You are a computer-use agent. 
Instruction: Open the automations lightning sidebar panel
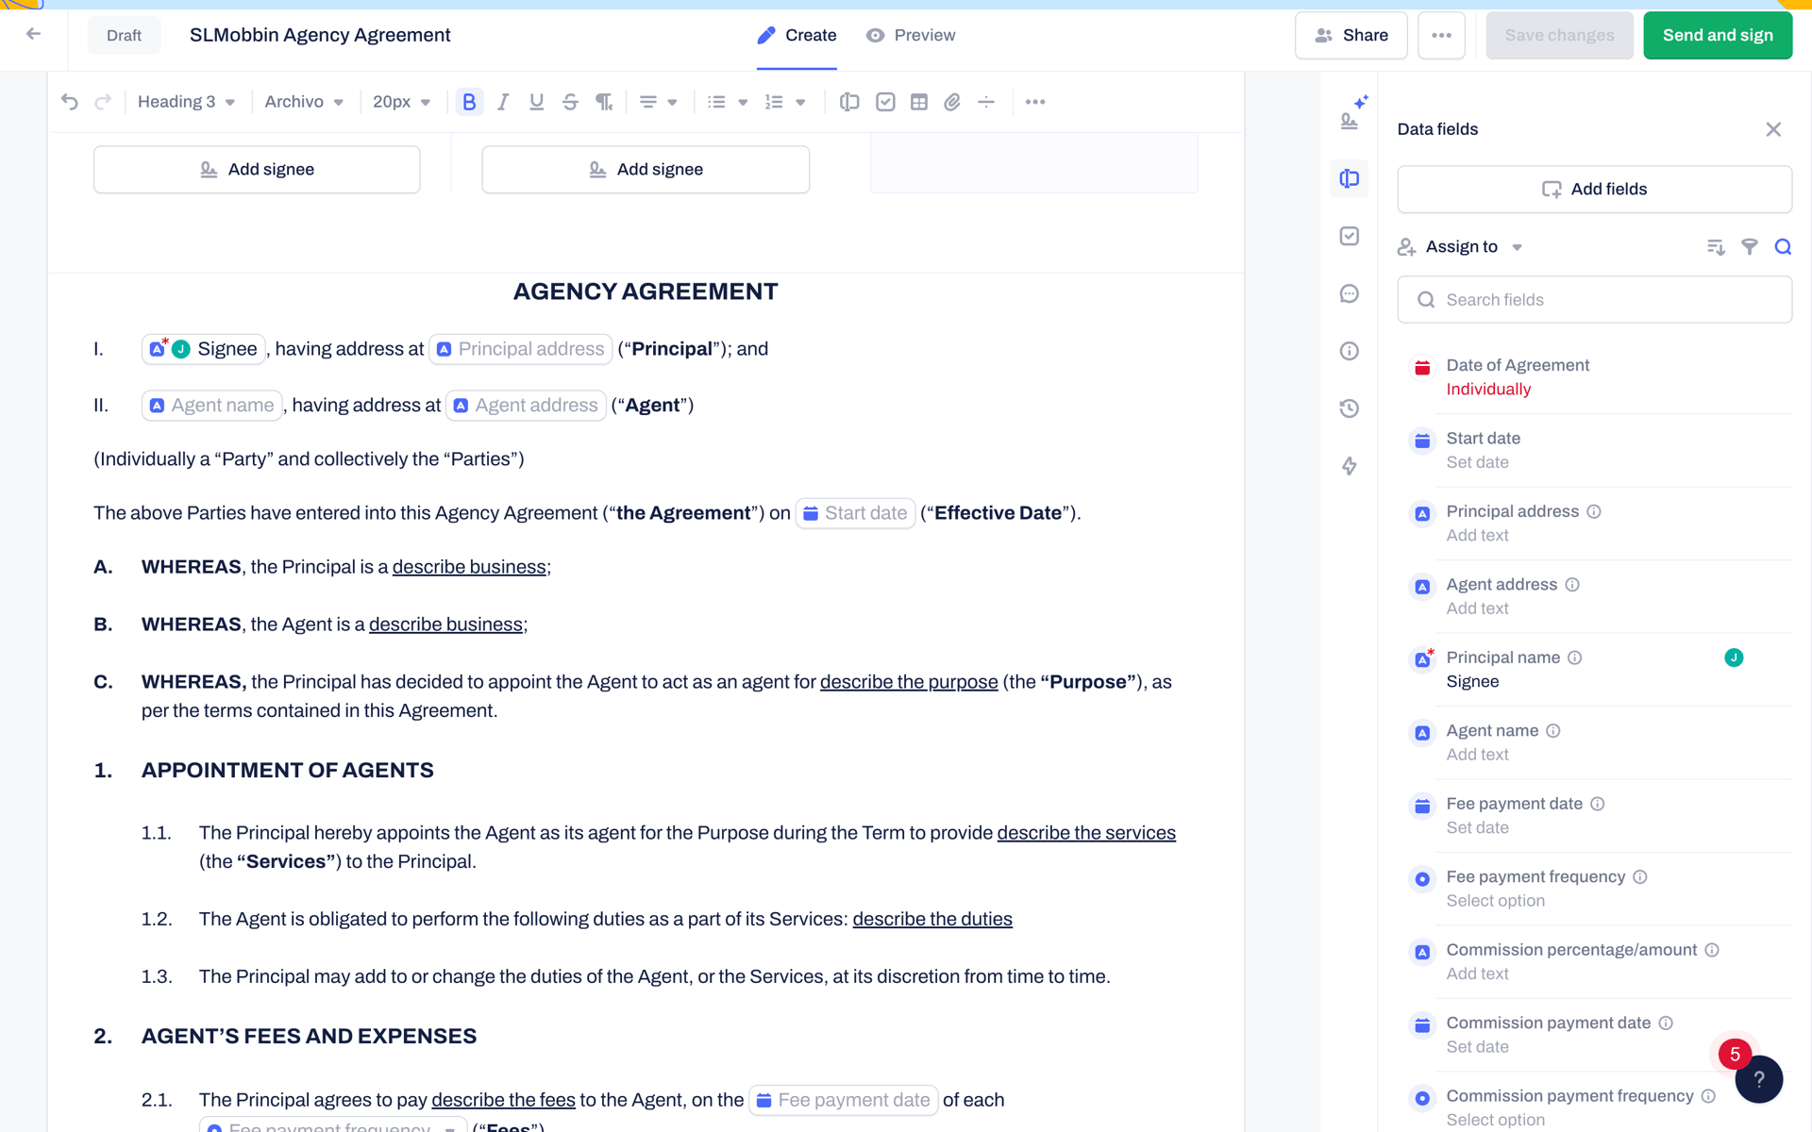1350,466
